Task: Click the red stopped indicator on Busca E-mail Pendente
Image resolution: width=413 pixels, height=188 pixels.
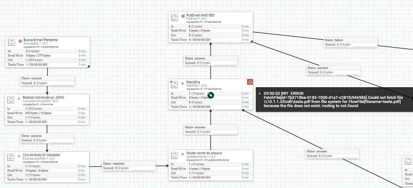Action: (20, 41)
